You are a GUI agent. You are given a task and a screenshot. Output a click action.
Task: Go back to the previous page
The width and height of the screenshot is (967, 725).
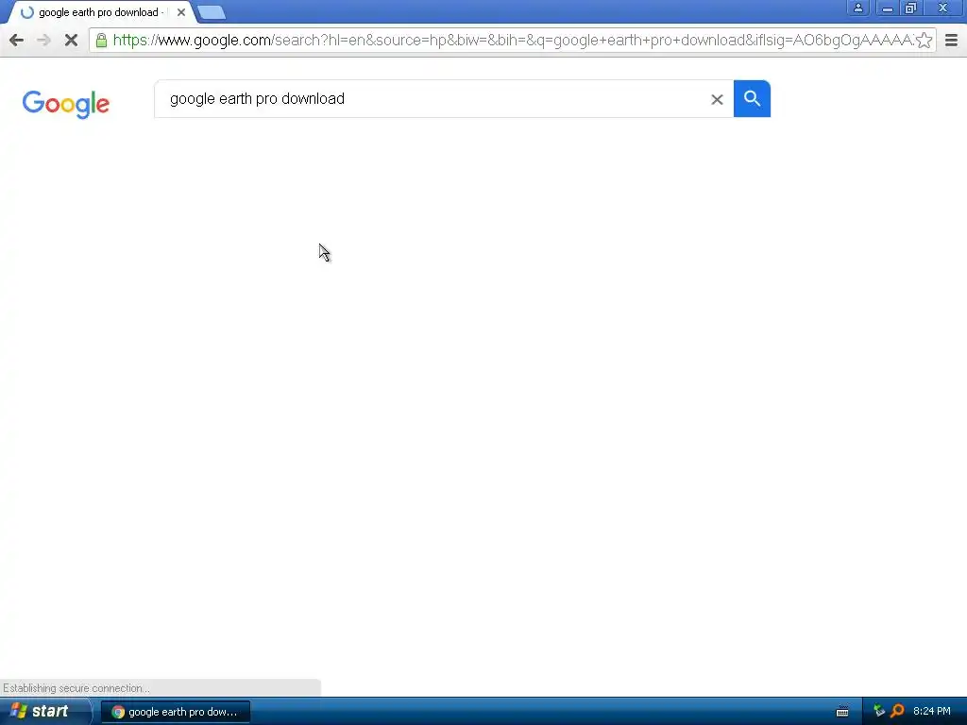(17, 41)
